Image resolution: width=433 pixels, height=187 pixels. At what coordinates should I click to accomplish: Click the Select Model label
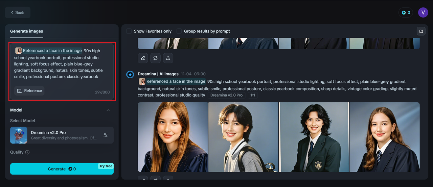coord(22,121)
